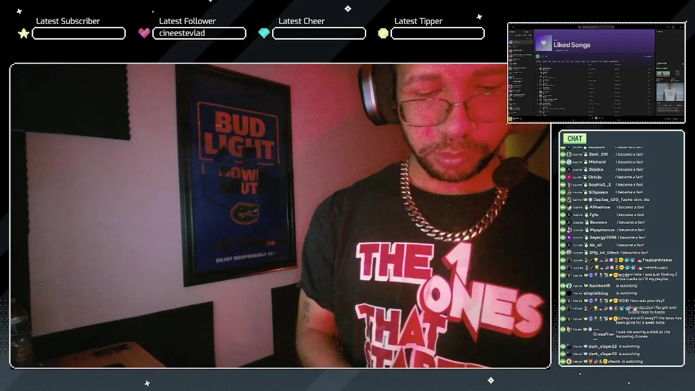
Task: Click the now-playing artist photo in Spotify's right panel
Action: point(669,91)
